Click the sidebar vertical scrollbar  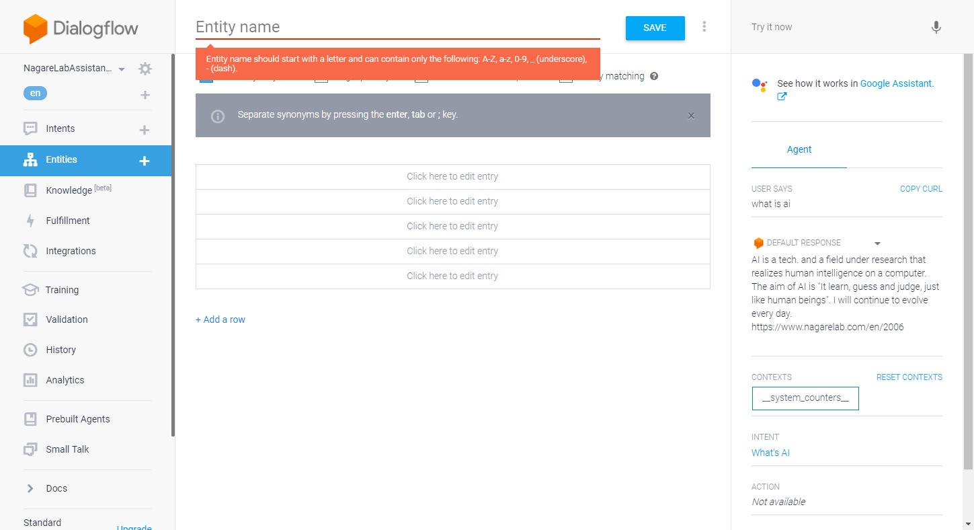173,245
